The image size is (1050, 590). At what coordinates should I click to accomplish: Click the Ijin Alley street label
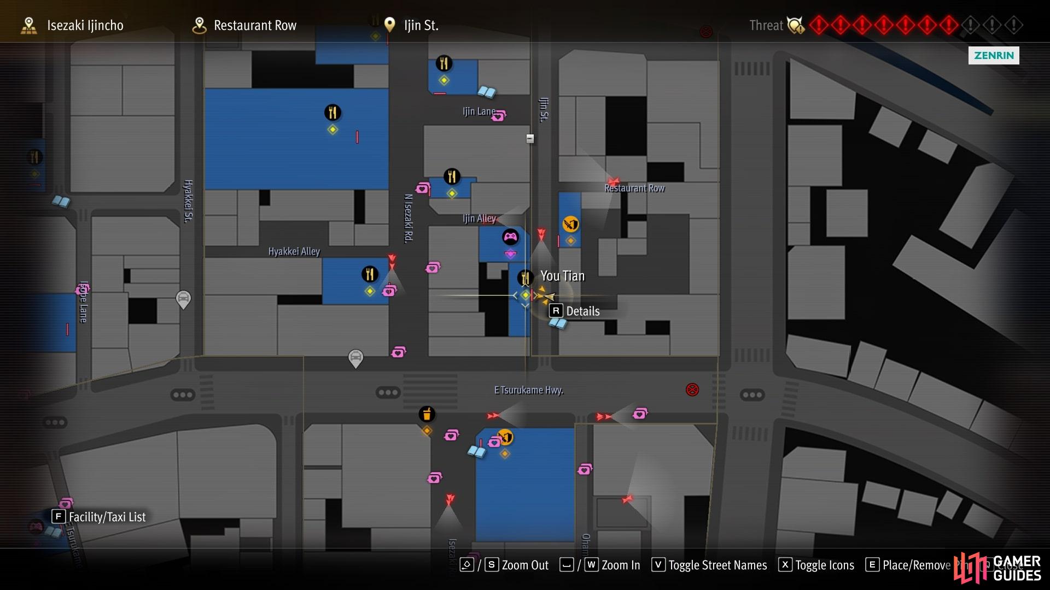(x=479, y=219)
